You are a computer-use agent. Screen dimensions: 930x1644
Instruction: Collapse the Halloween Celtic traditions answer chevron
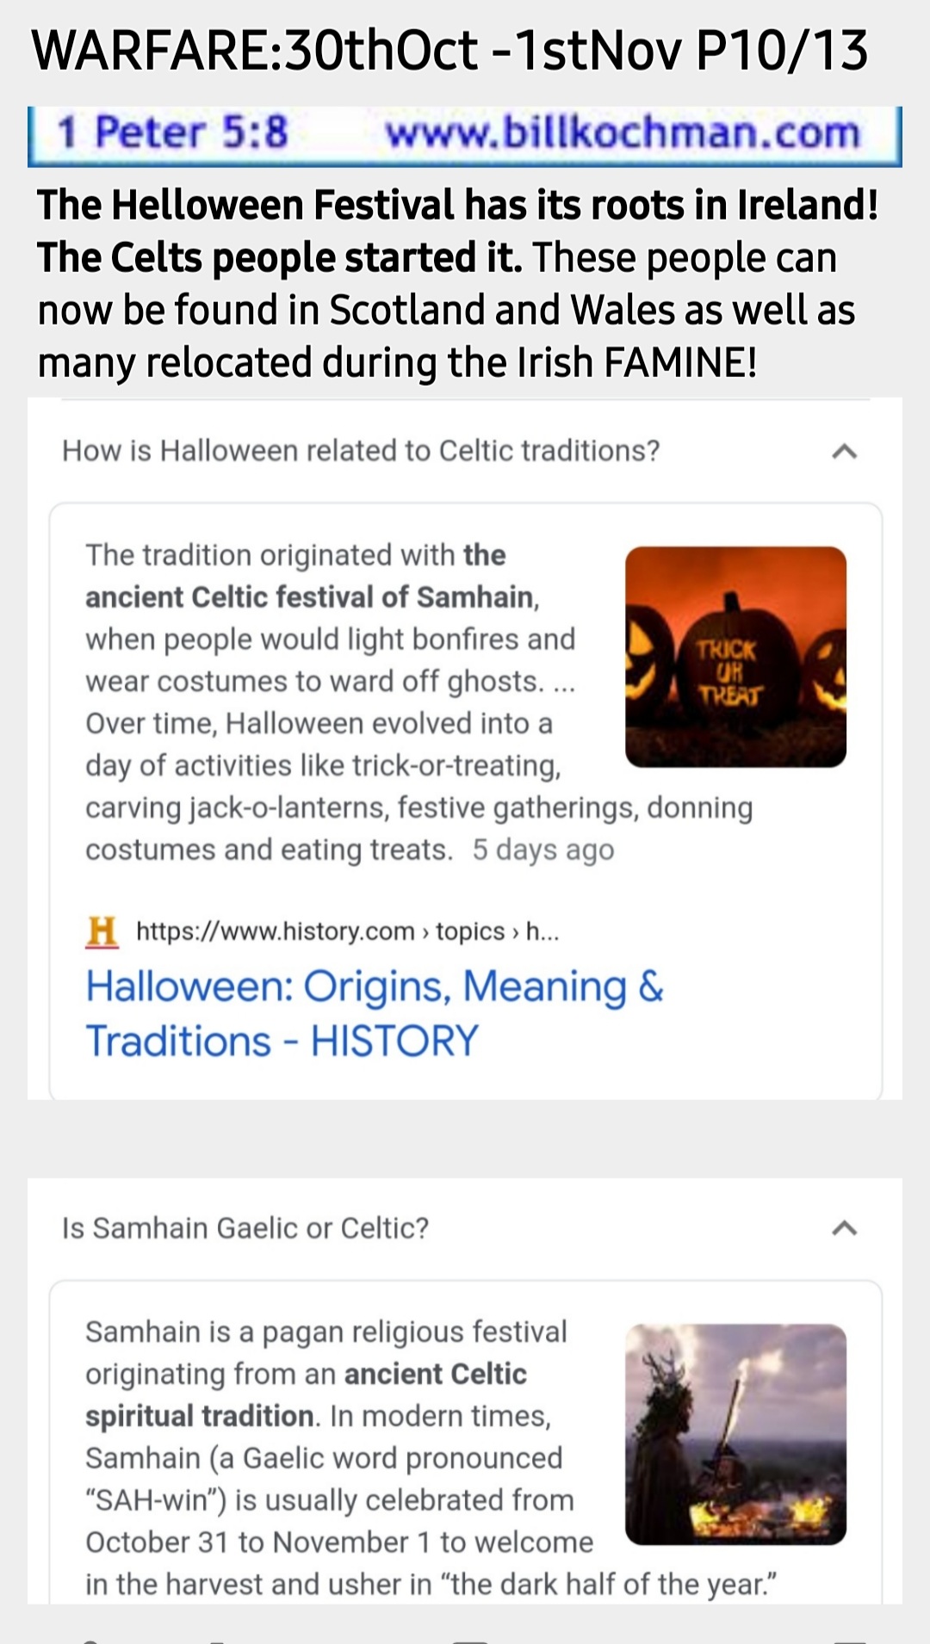pyautogui.click(x=845, y=451)
